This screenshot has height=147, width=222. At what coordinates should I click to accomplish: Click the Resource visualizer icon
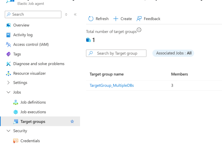click(x=8, y=73)
